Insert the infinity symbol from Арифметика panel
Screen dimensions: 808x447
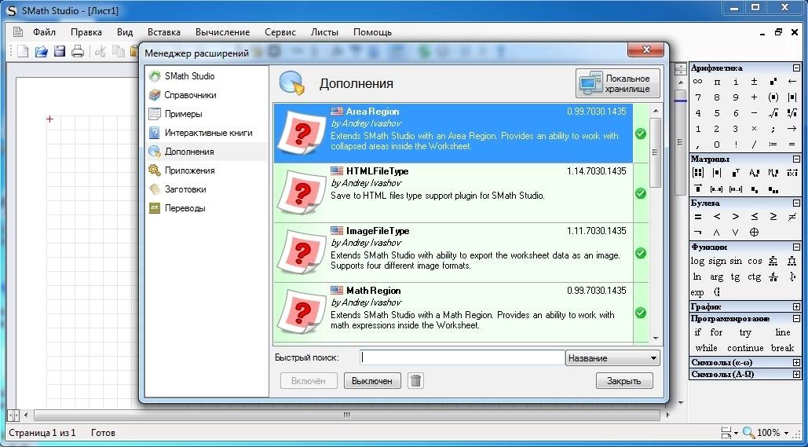(698, 82)
